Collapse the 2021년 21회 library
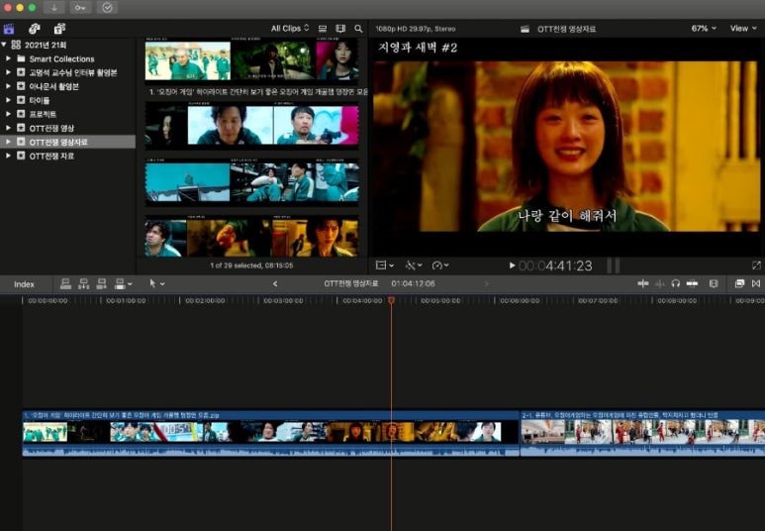Viewport: 765px width, 531px height. (4, 45)
